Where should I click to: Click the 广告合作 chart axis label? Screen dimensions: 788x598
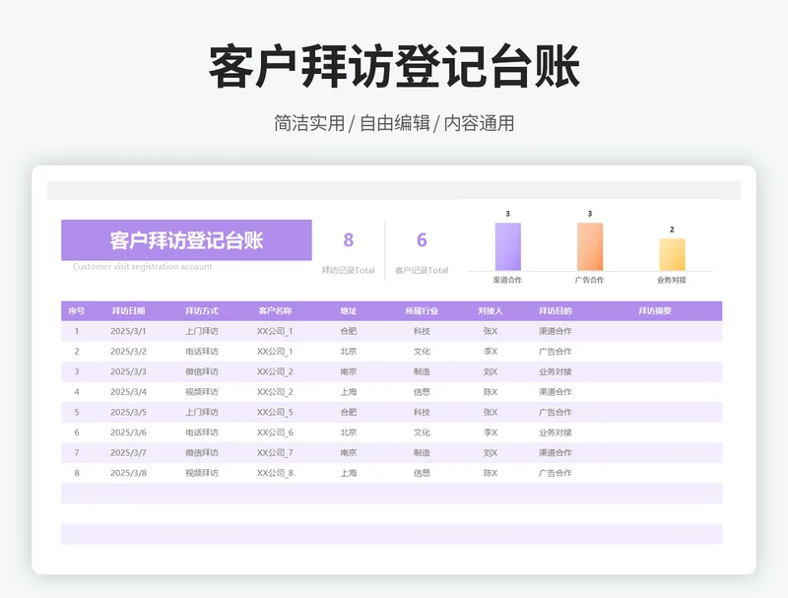coord(589,280)
